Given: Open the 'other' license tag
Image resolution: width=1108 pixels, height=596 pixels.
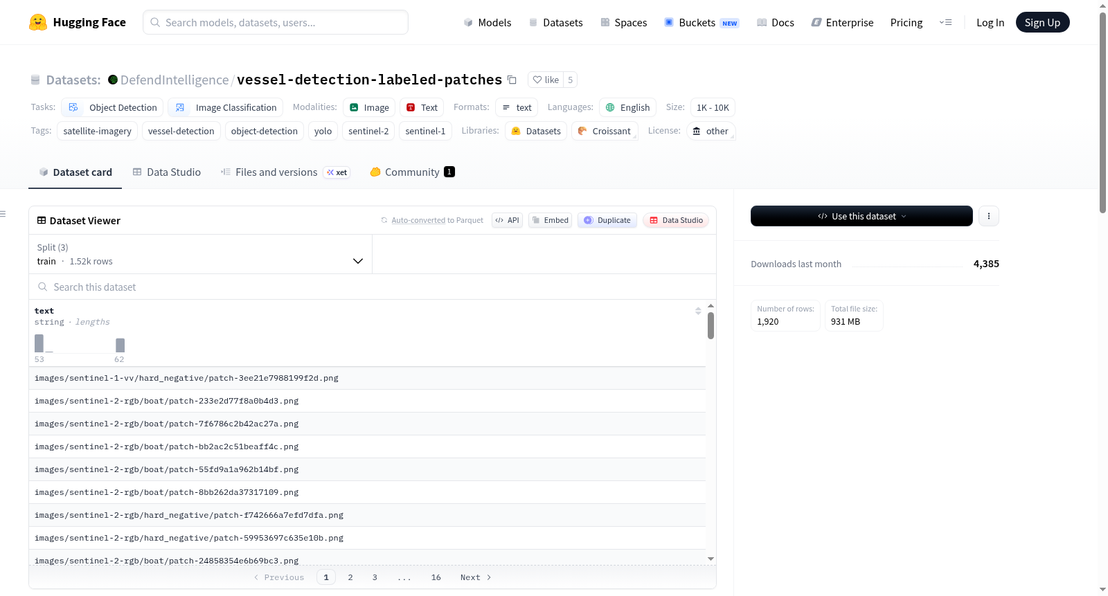Looking at the screenshot, I should point(711,131).
